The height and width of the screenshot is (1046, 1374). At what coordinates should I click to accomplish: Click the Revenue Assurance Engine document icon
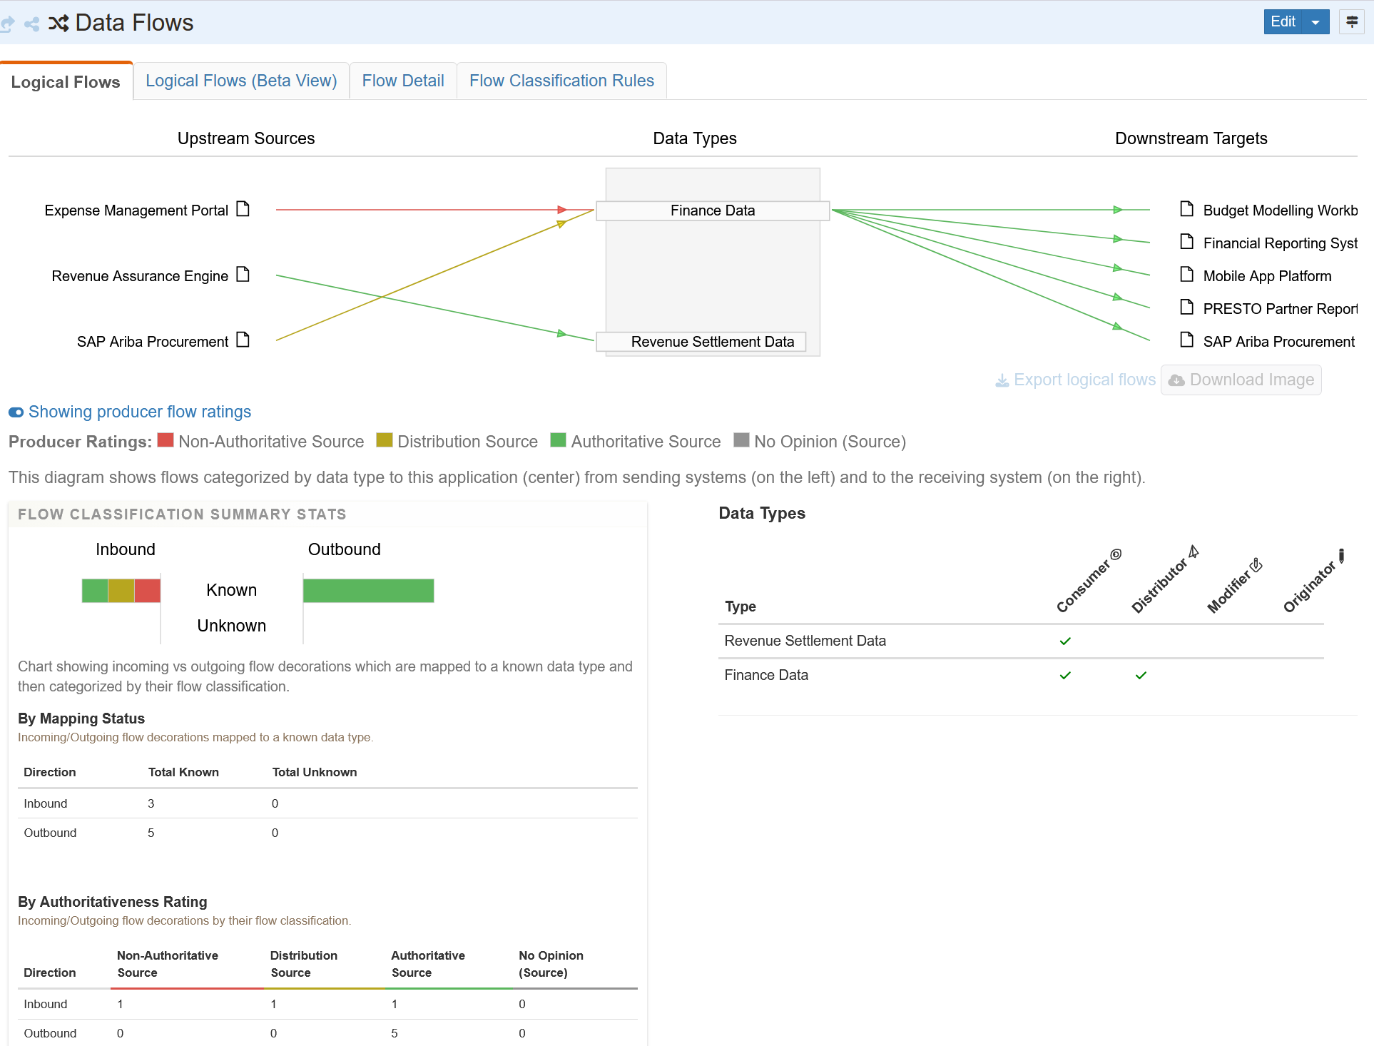[243, 275]
